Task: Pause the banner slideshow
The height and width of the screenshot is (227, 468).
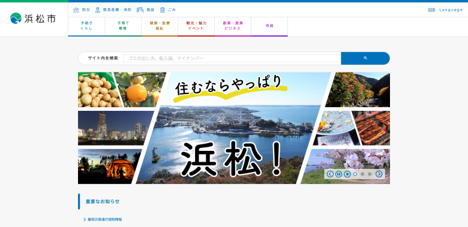Action: coord(338,174)
